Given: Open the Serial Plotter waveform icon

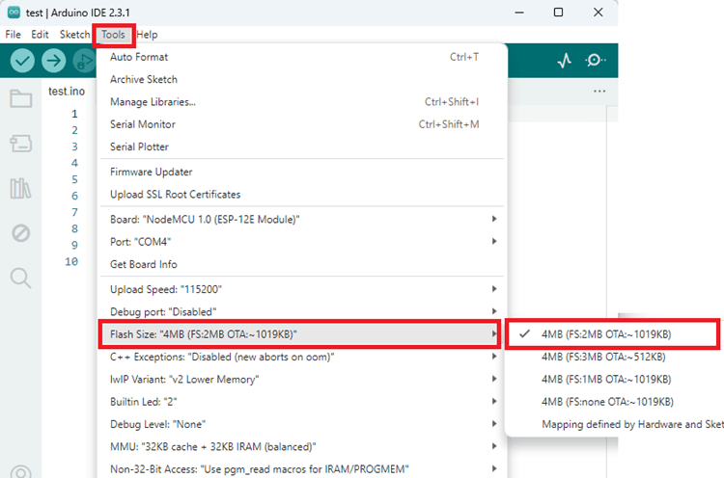Looking at the screenshot, I should pos(565,61).
